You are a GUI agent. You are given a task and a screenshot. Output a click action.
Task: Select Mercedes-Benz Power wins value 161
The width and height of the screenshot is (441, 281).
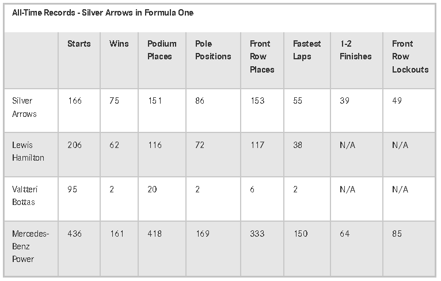(x=117, y=233)
